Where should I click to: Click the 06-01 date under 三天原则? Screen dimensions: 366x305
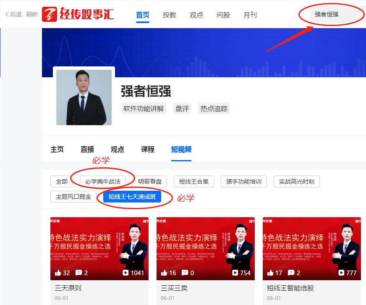[x=61, y=298]
